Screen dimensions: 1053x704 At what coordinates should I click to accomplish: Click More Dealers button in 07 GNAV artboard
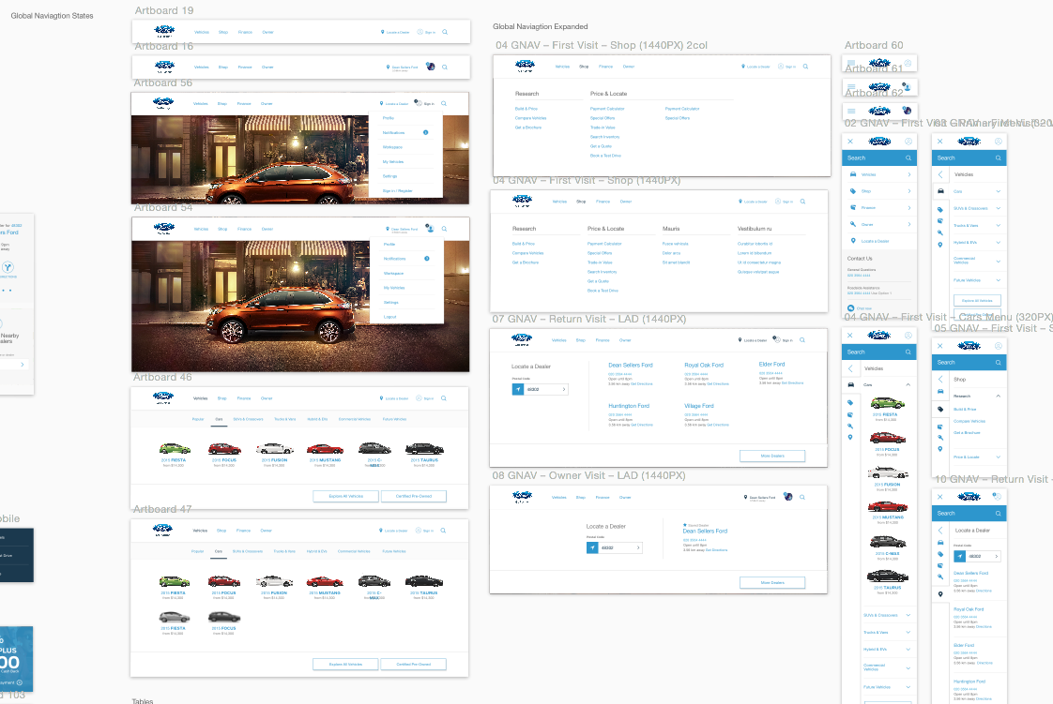[771, 456]
